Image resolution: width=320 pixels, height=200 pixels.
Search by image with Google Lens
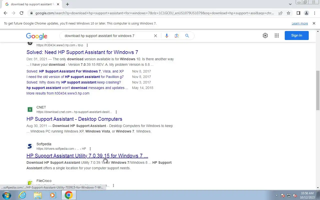point(177,36)
